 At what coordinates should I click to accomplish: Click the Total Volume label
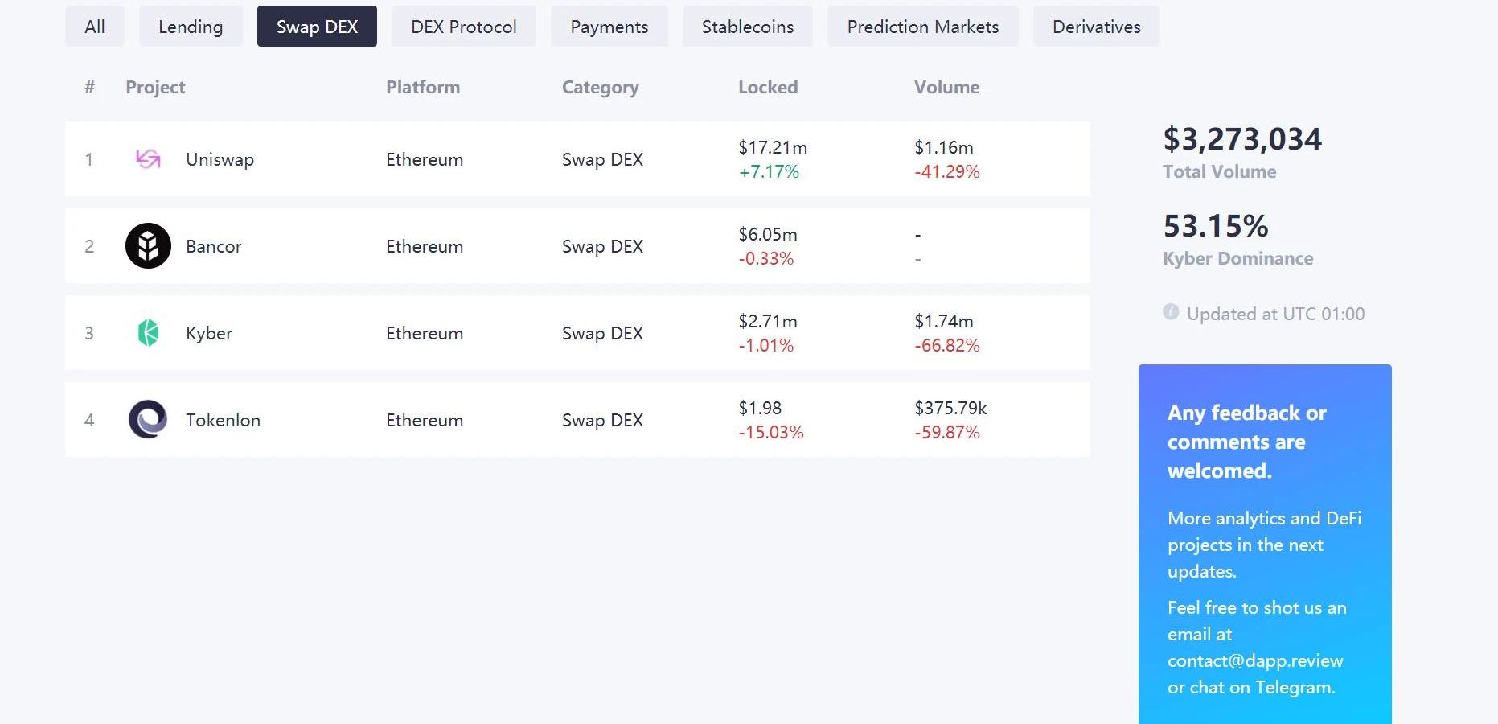(x=1219, y=171)
